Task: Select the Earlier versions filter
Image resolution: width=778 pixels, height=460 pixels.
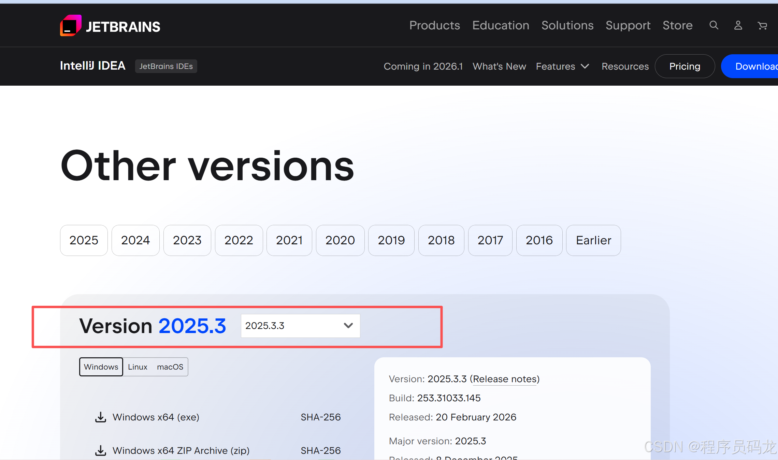Action: point(593,240)
